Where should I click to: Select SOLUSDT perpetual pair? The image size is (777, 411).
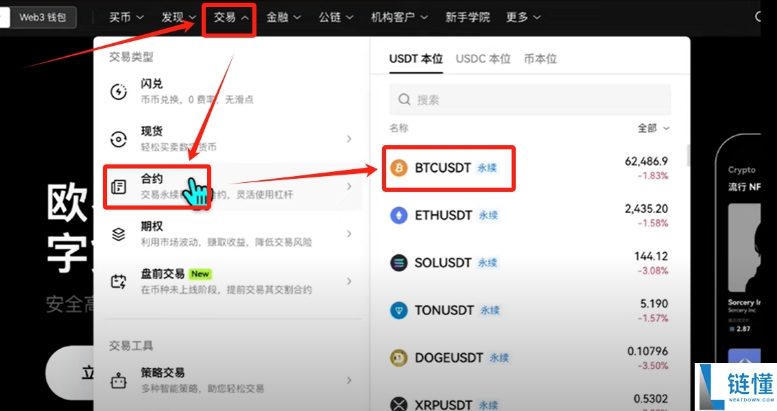pos(530,262)
